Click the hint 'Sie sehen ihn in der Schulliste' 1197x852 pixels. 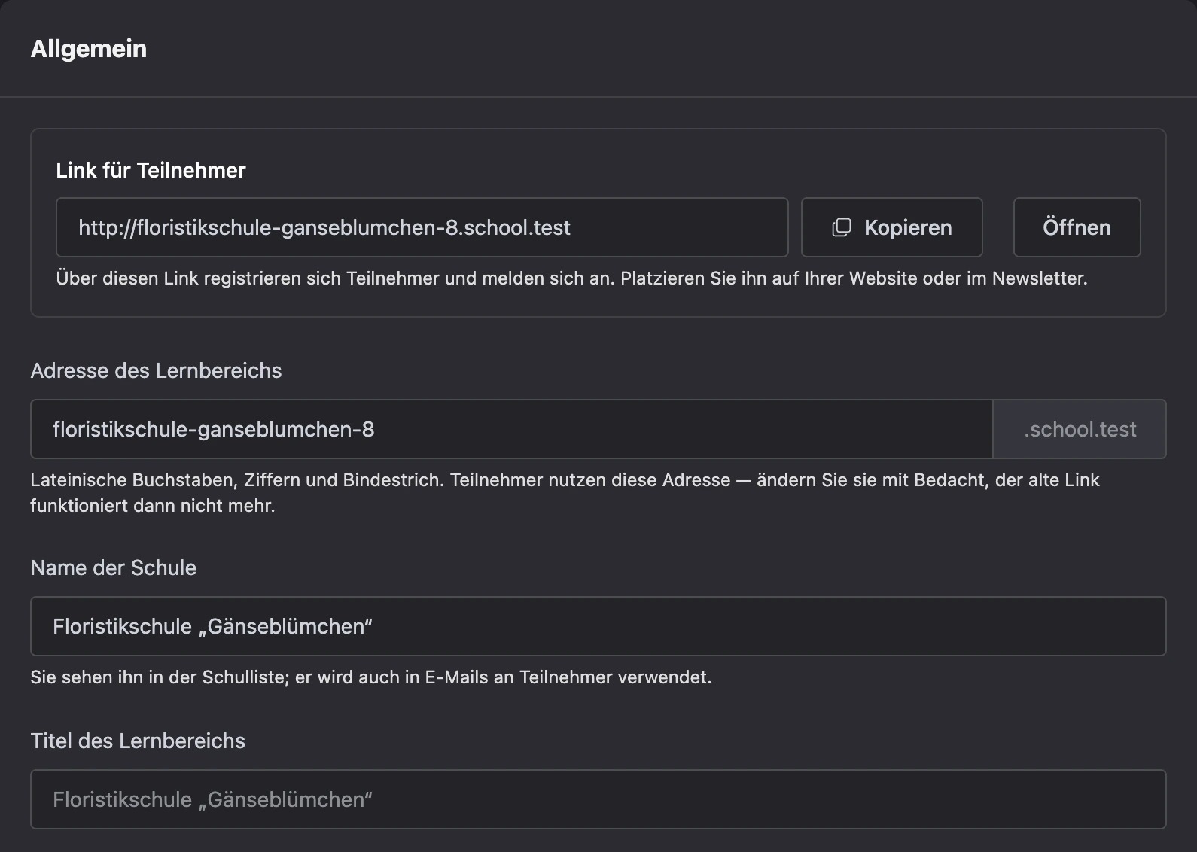(x=370, y=677)
